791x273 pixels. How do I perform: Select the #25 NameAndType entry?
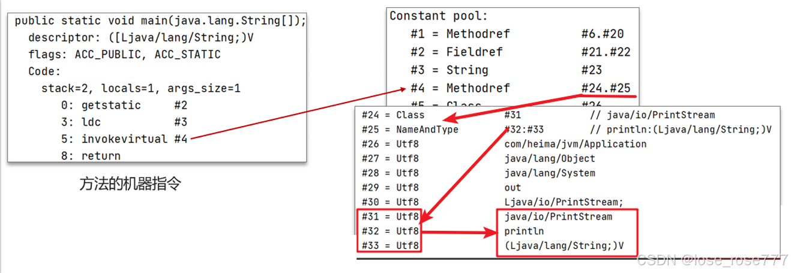410,130
